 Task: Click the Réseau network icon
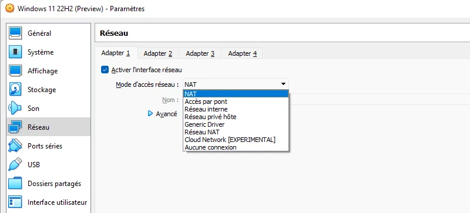(15, 127)
